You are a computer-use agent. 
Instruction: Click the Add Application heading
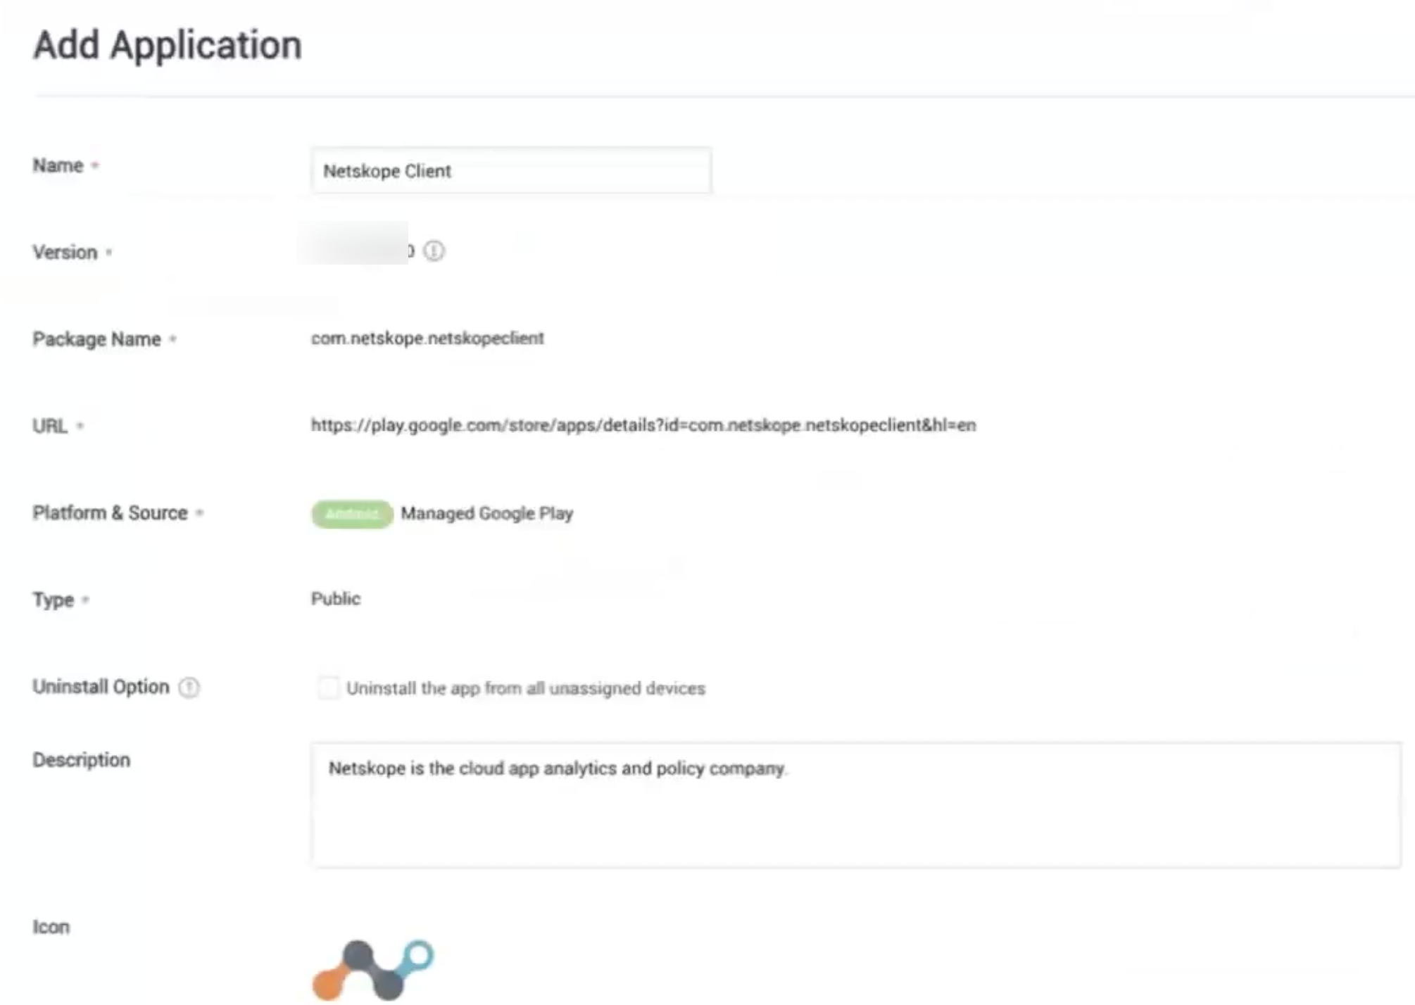[168, 46]
